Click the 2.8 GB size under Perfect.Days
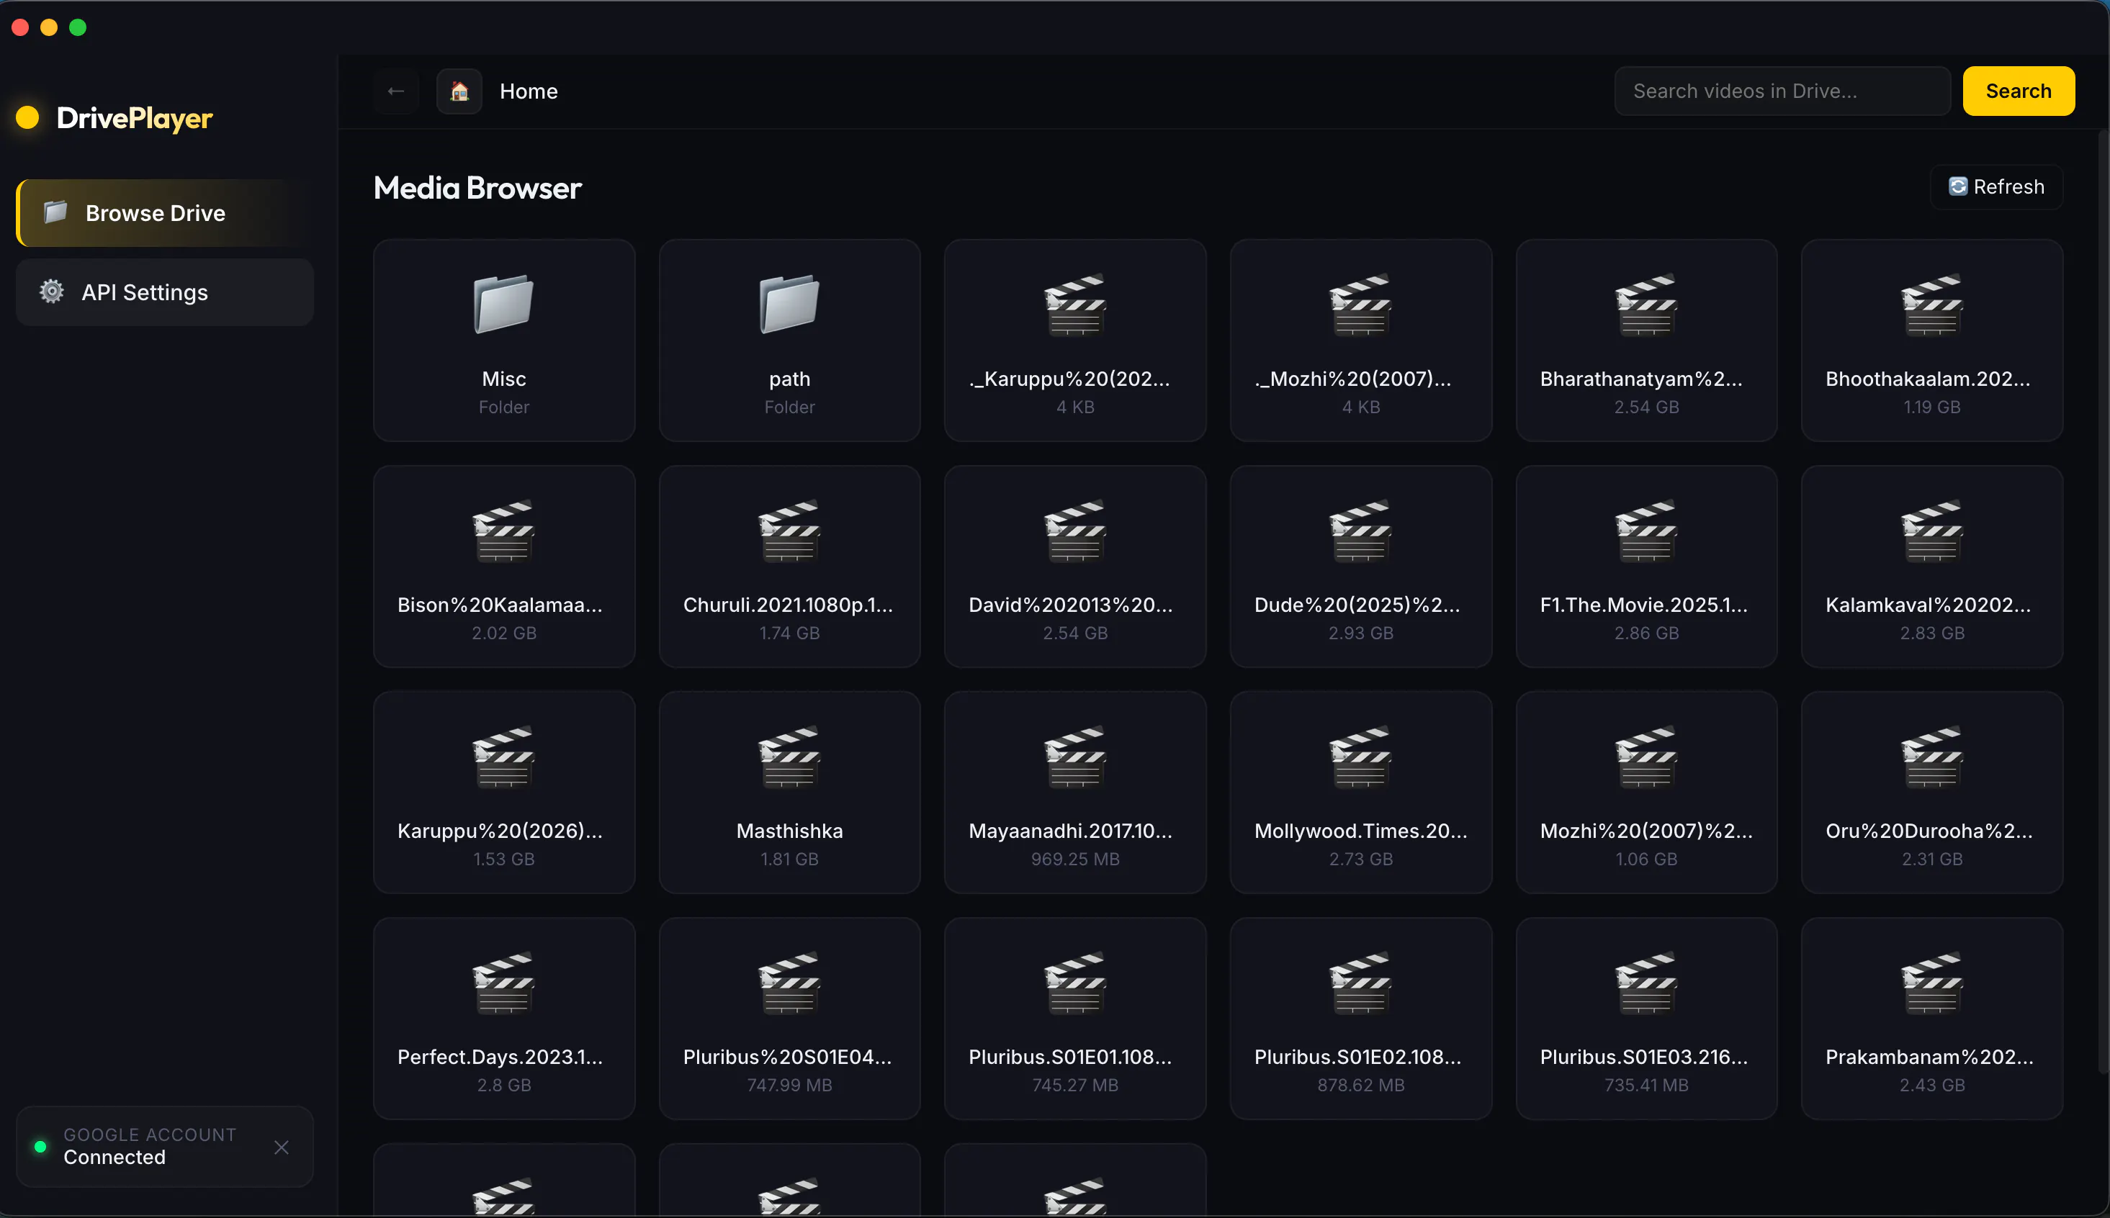This screenshot has height=1218, width=2110. coord(503,1085)
